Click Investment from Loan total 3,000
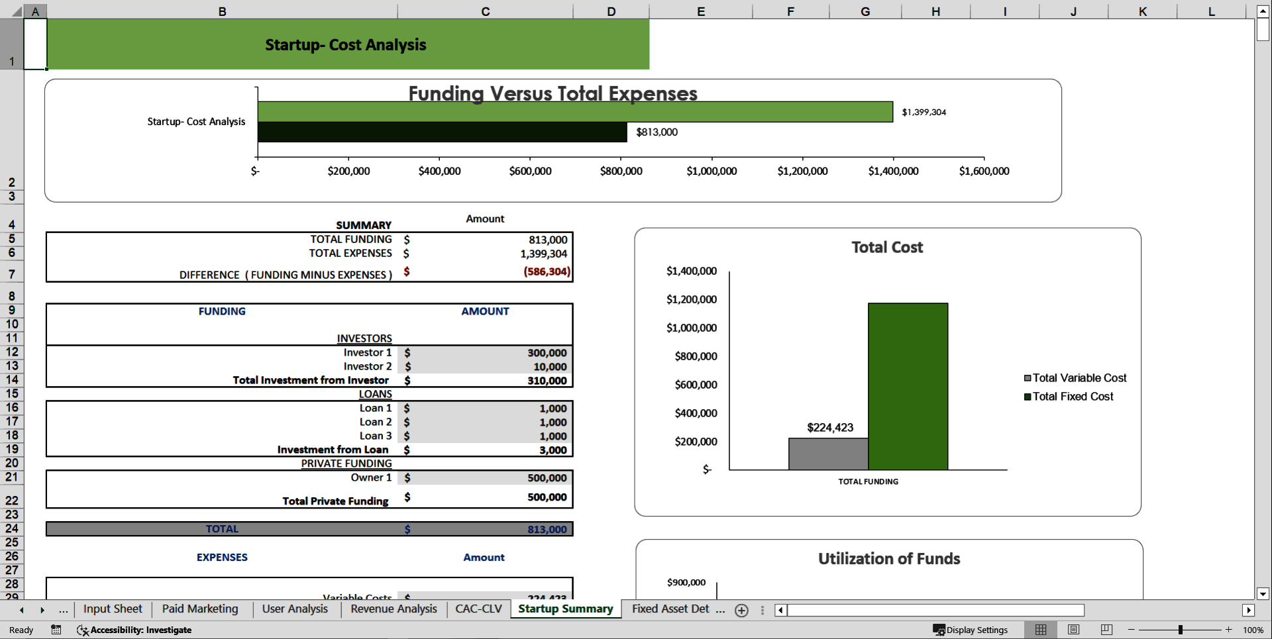The width and height of the screenshot is (1272, 639). [485, 450]
